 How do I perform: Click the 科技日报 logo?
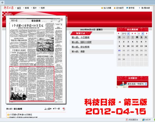point(9,8)
